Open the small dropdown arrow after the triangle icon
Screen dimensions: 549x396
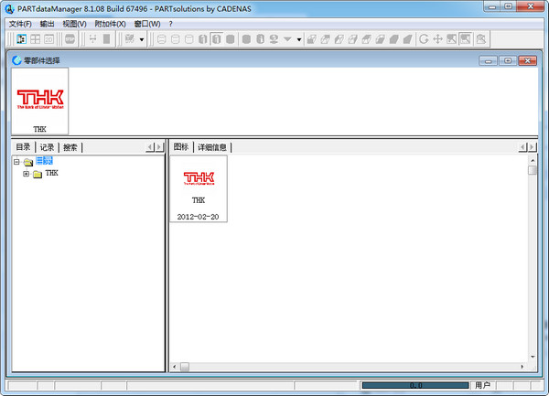click(x=299, y=39)
